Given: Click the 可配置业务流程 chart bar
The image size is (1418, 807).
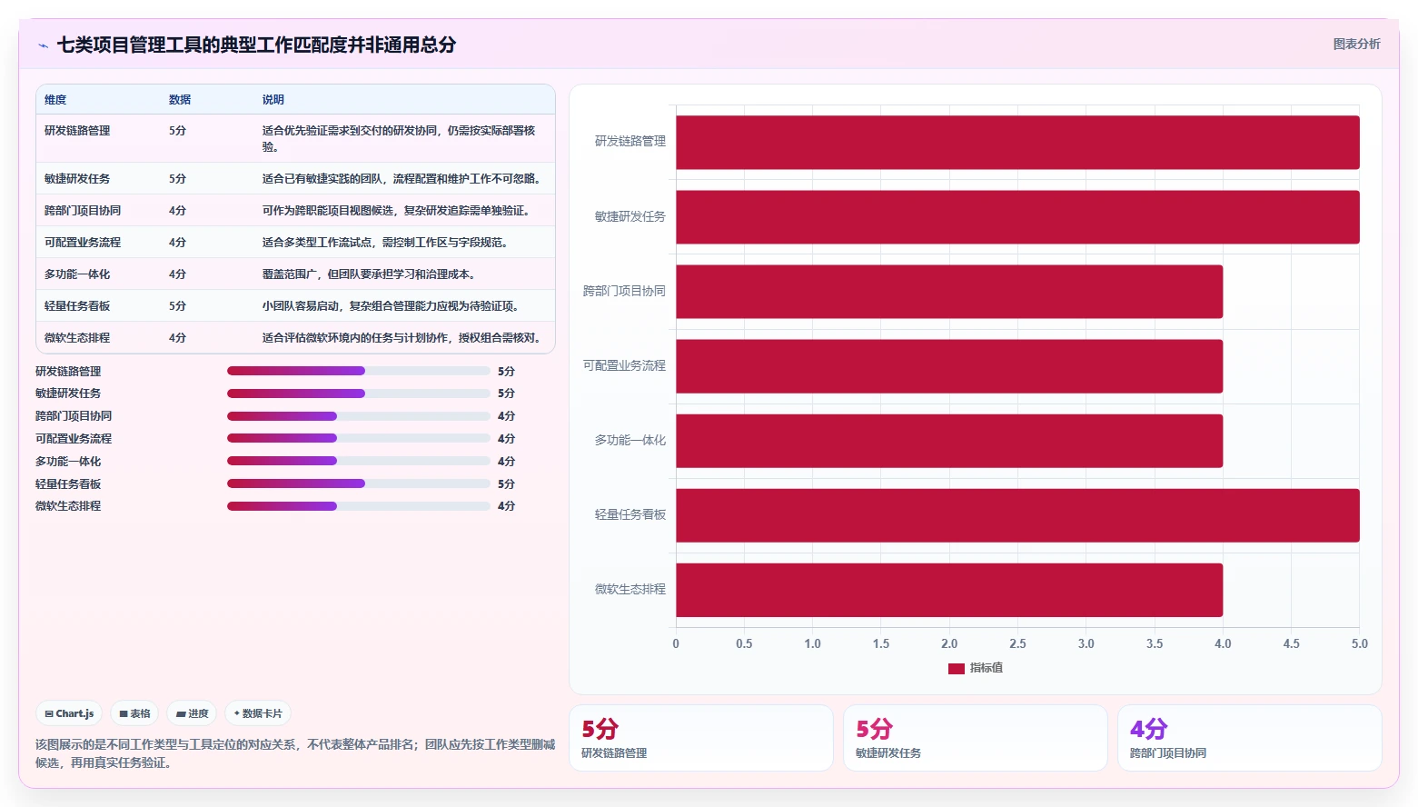Looking at the screenshot, I should [949, 366].
